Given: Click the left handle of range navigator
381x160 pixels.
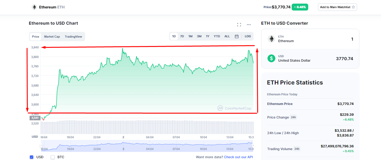Looking at the screenshot, I should [41, 146].
